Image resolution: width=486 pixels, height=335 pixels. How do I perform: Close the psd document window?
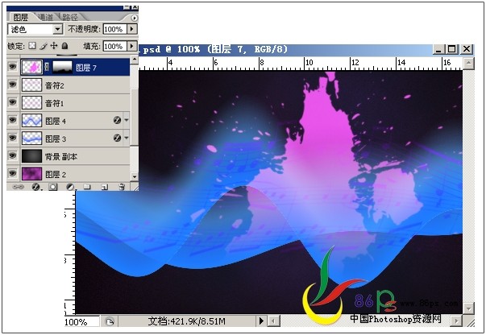point(467,49)
